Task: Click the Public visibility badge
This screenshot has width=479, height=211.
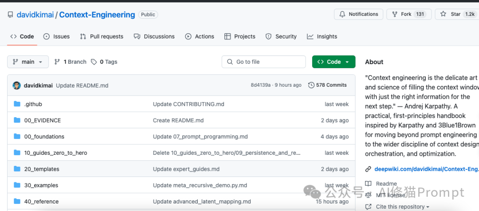Action: tap(148, 14)
